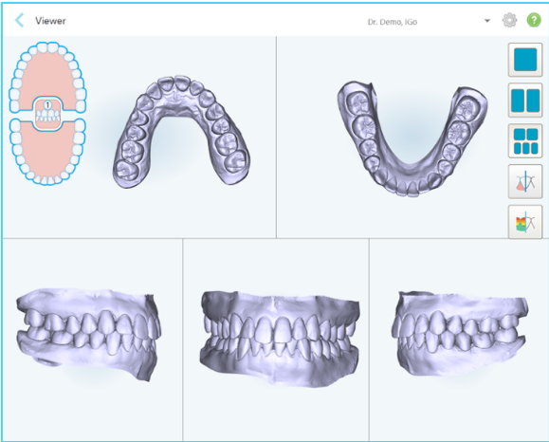The width and height of the screenshot is (549, 442).
Task: Open the margin line tool icon
Action: (x=525, y=182)
